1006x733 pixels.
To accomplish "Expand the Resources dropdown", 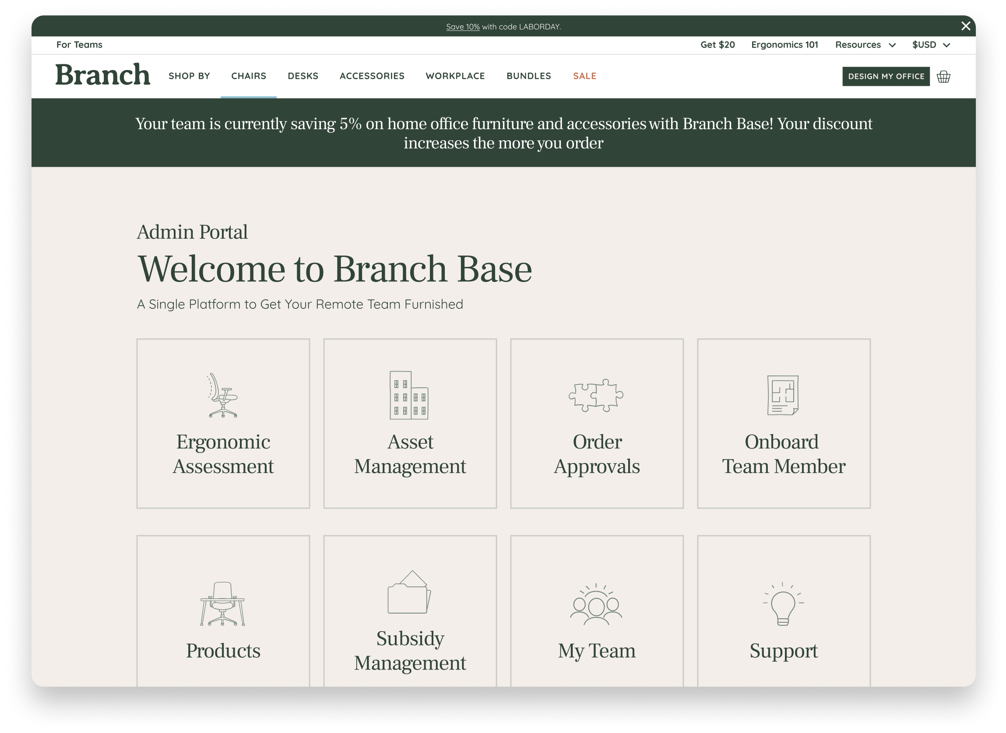I will [x=865, y=45].
